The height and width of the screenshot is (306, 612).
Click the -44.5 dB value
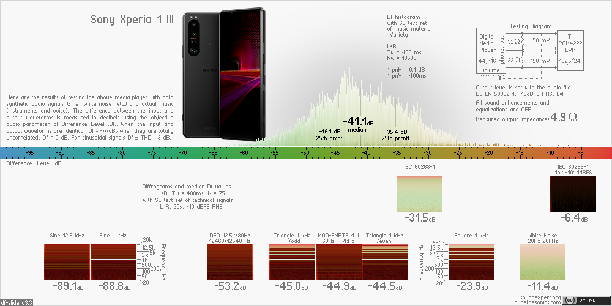384,286
